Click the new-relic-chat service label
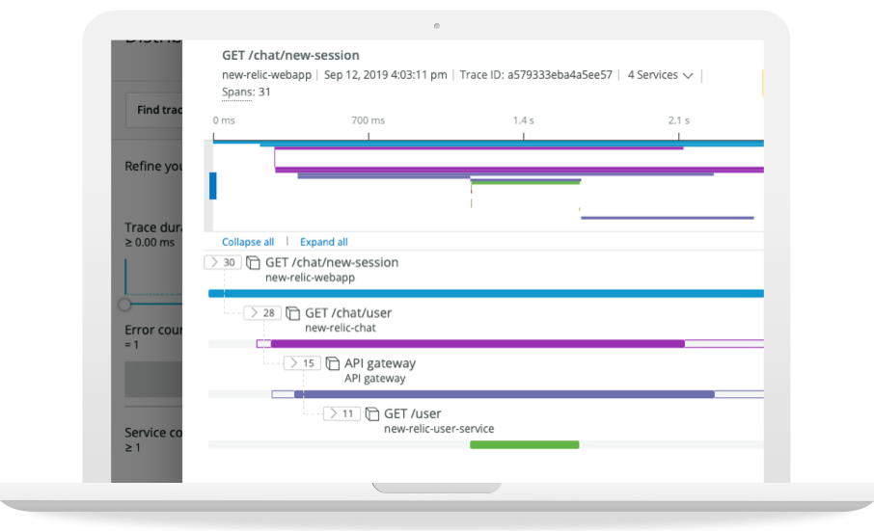874x531 pixels. pyautogui.click(x=340, y=328)
